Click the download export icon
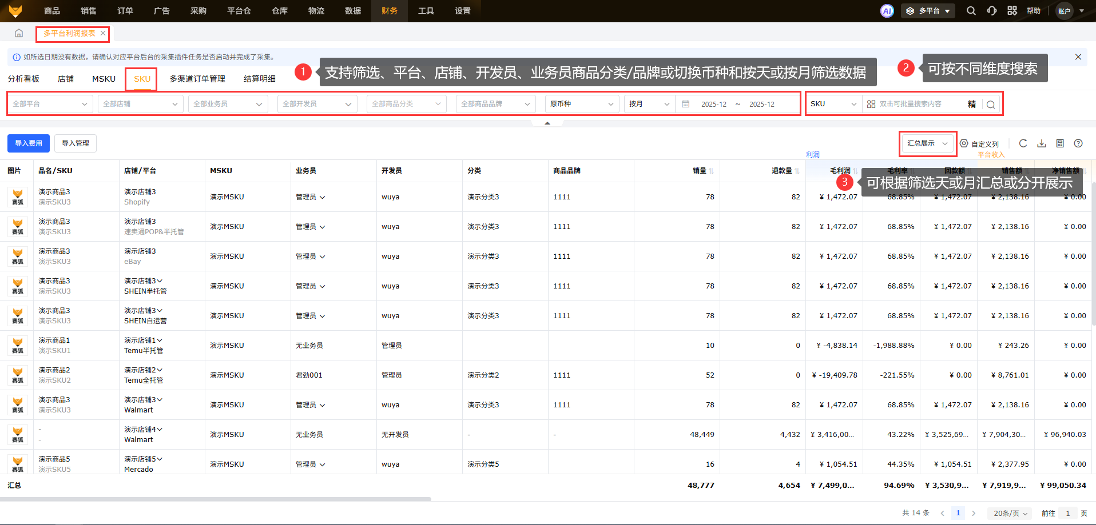Viewport: 1096px width, 525px height. [1041, 143]
